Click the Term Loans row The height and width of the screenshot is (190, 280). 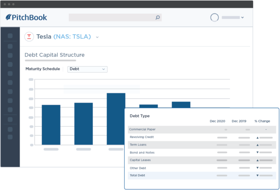click(x=202, y=145)
